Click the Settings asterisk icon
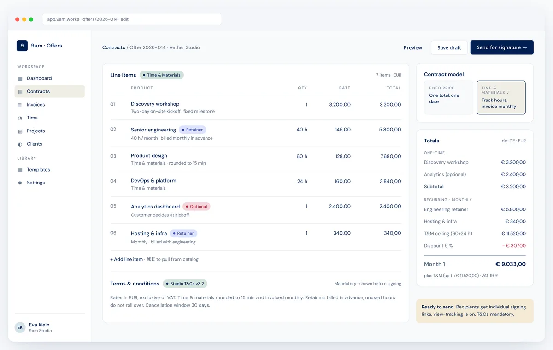This screenshot has width=553, height=350. [x=20, y=183]
